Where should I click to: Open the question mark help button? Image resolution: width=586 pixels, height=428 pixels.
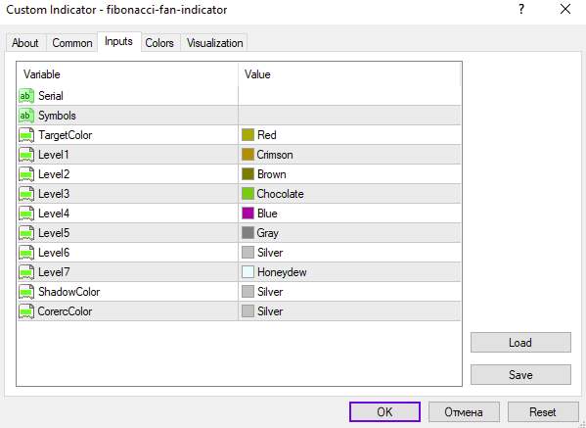[521, 10]
